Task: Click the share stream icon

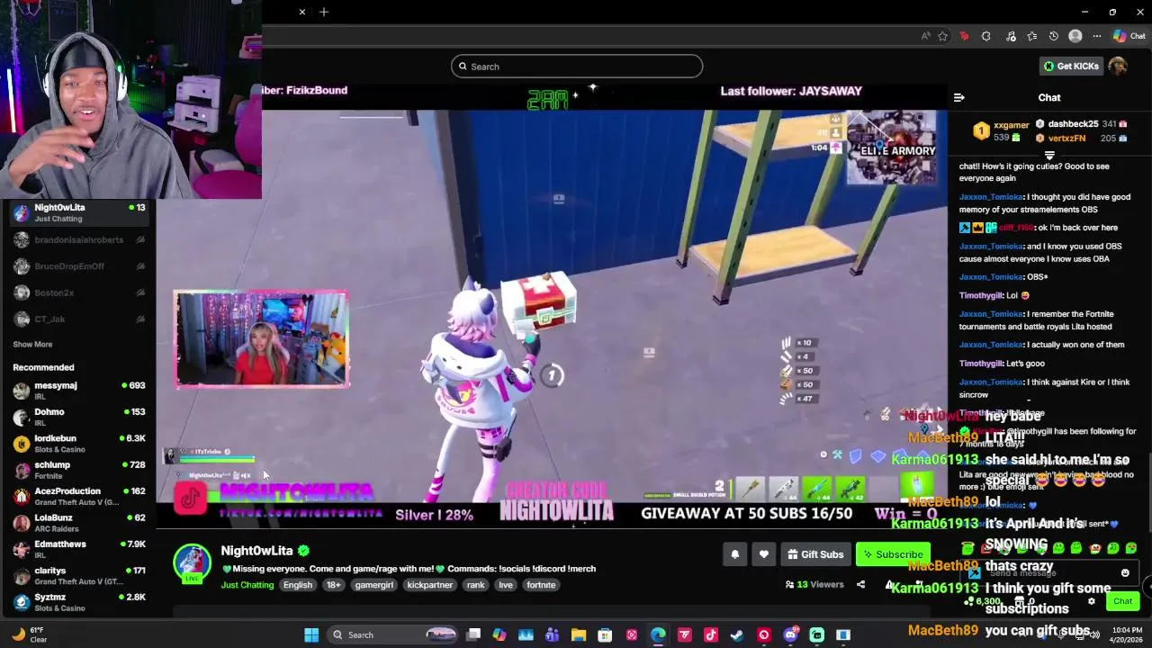Action: click(x=860, y=585)
